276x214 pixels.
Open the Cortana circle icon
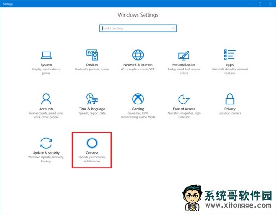click(92, 143)
